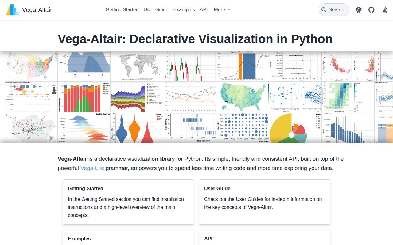The image size is (393, 245).
Task: Open Examples in the top navigation
Action: pos(184,10)
